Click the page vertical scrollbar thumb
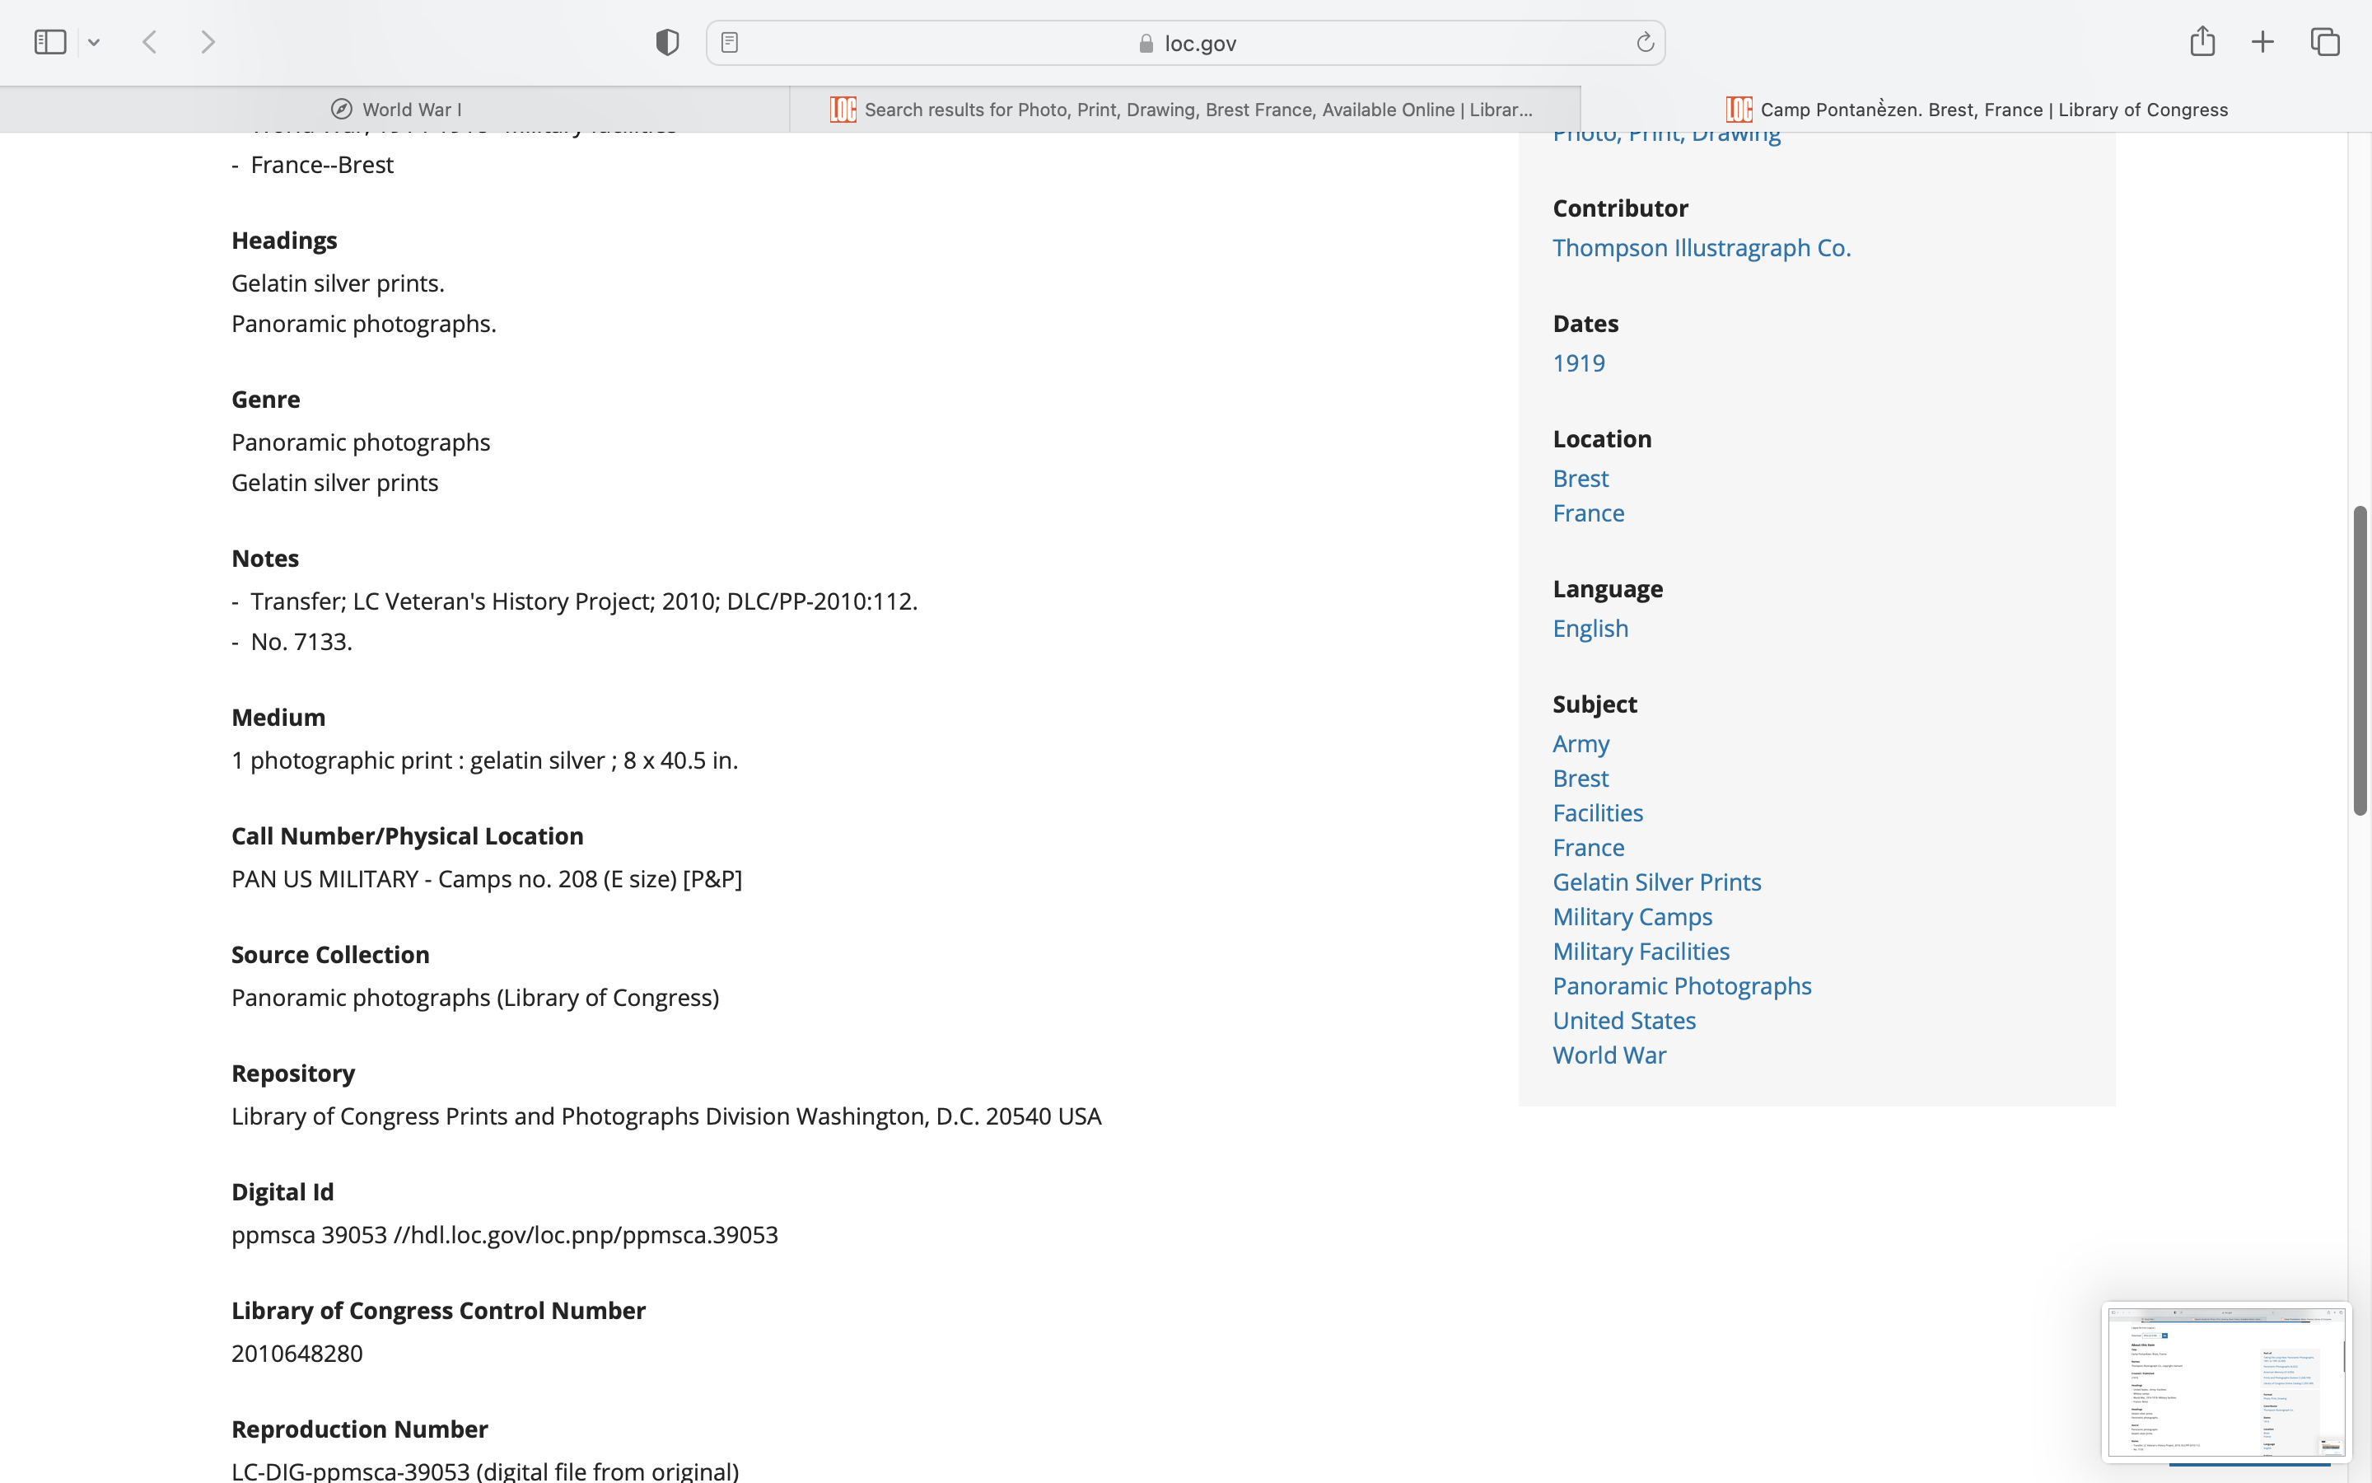 2360,659
